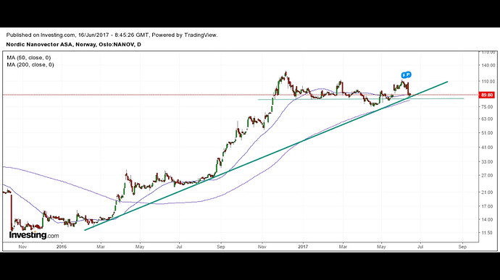The image size is (500, 280).
Task: Click the 140.00 price axis label
Action: pyautogui.click(x=488, y=65)
